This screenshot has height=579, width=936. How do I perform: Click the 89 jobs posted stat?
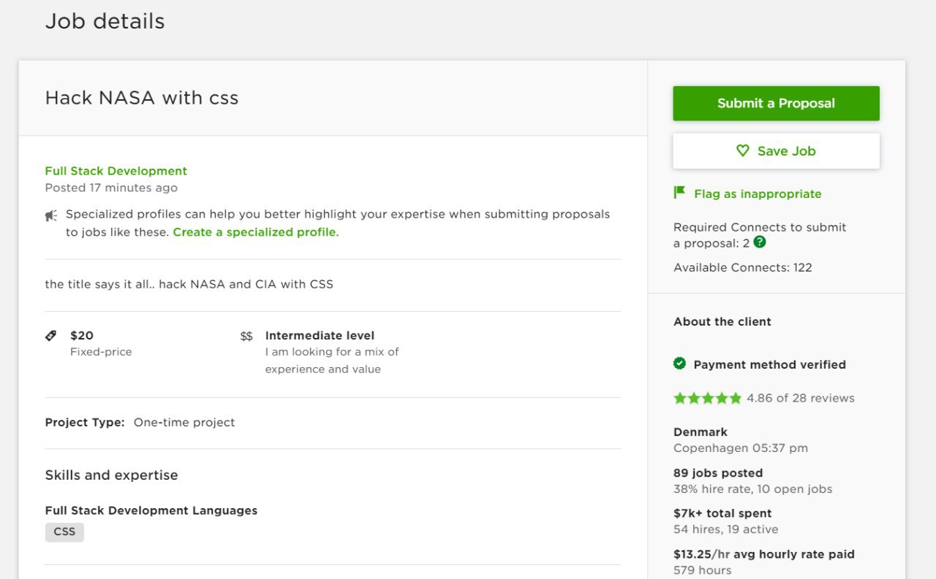coord(718,472)
